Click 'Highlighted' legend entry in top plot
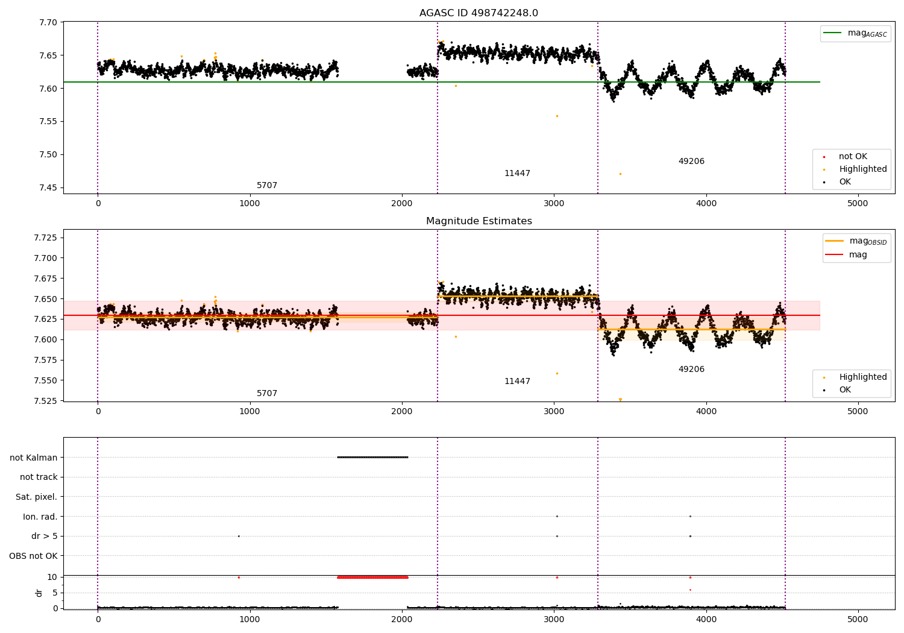This screenshot has height=633, width=904. point(862,169)
